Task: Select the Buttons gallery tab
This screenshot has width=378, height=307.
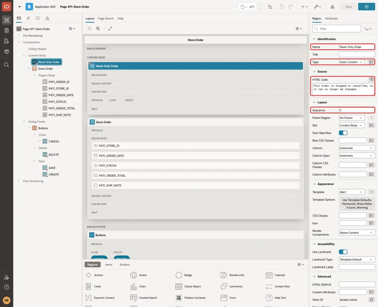Action: (x=125, y=265)
